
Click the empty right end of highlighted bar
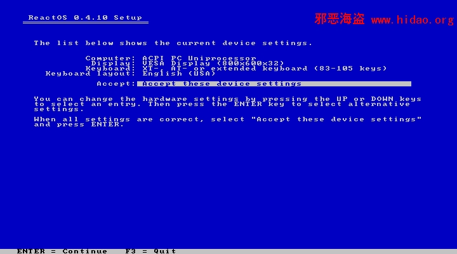pos(357,84)
